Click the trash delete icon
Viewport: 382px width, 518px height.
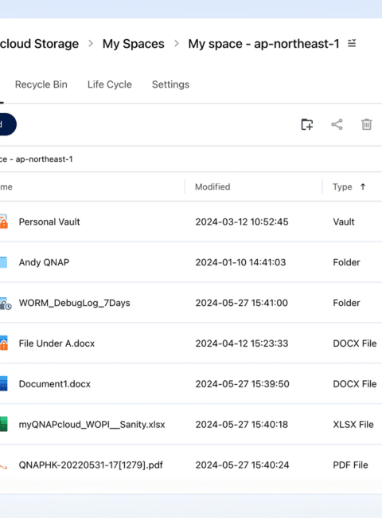367,124
